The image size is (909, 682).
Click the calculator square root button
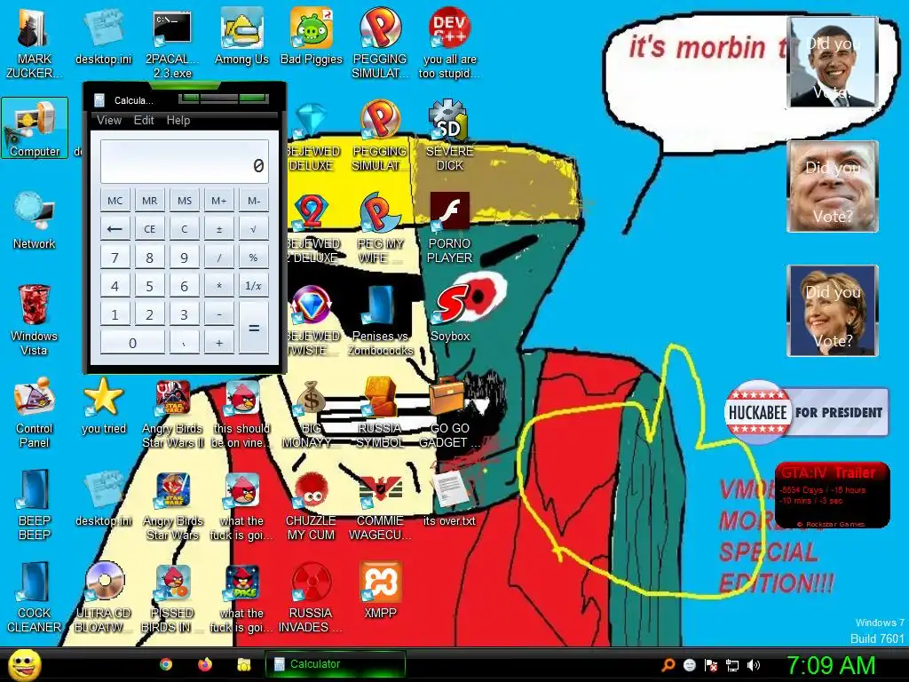point(254,229)
